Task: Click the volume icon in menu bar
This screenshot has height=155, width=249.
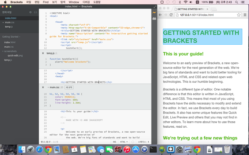Action: point(191,2)
